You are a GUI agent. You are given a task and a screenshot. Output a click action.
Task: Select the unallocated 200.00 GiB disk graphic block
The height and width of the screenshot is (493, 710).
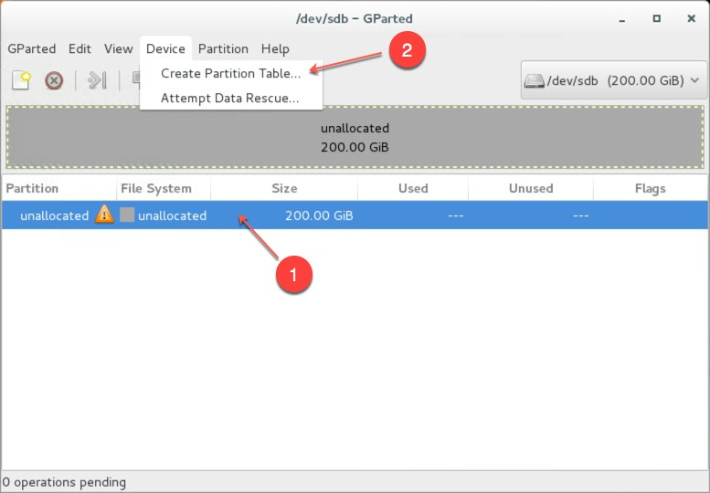pyautogui.click(x=355, y=137)
